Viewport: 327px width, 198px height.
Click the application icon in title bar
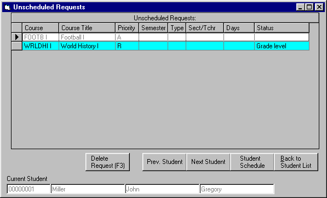tap(8, 7)
